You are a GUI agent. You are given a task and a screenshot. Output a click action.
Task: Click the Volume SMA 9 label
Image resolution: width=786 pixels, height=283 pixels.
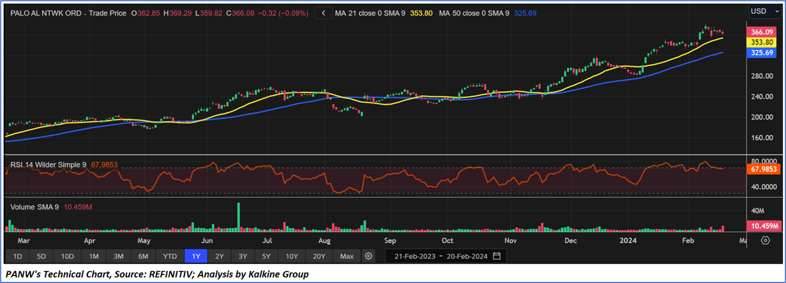35,207
